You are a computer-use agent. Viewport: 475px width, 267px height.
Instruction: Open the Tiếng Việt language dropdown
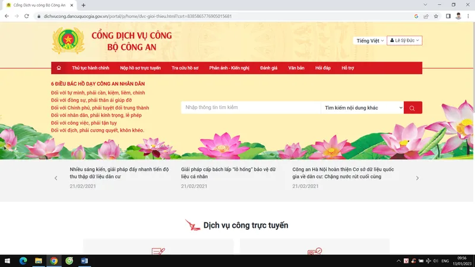370,40
